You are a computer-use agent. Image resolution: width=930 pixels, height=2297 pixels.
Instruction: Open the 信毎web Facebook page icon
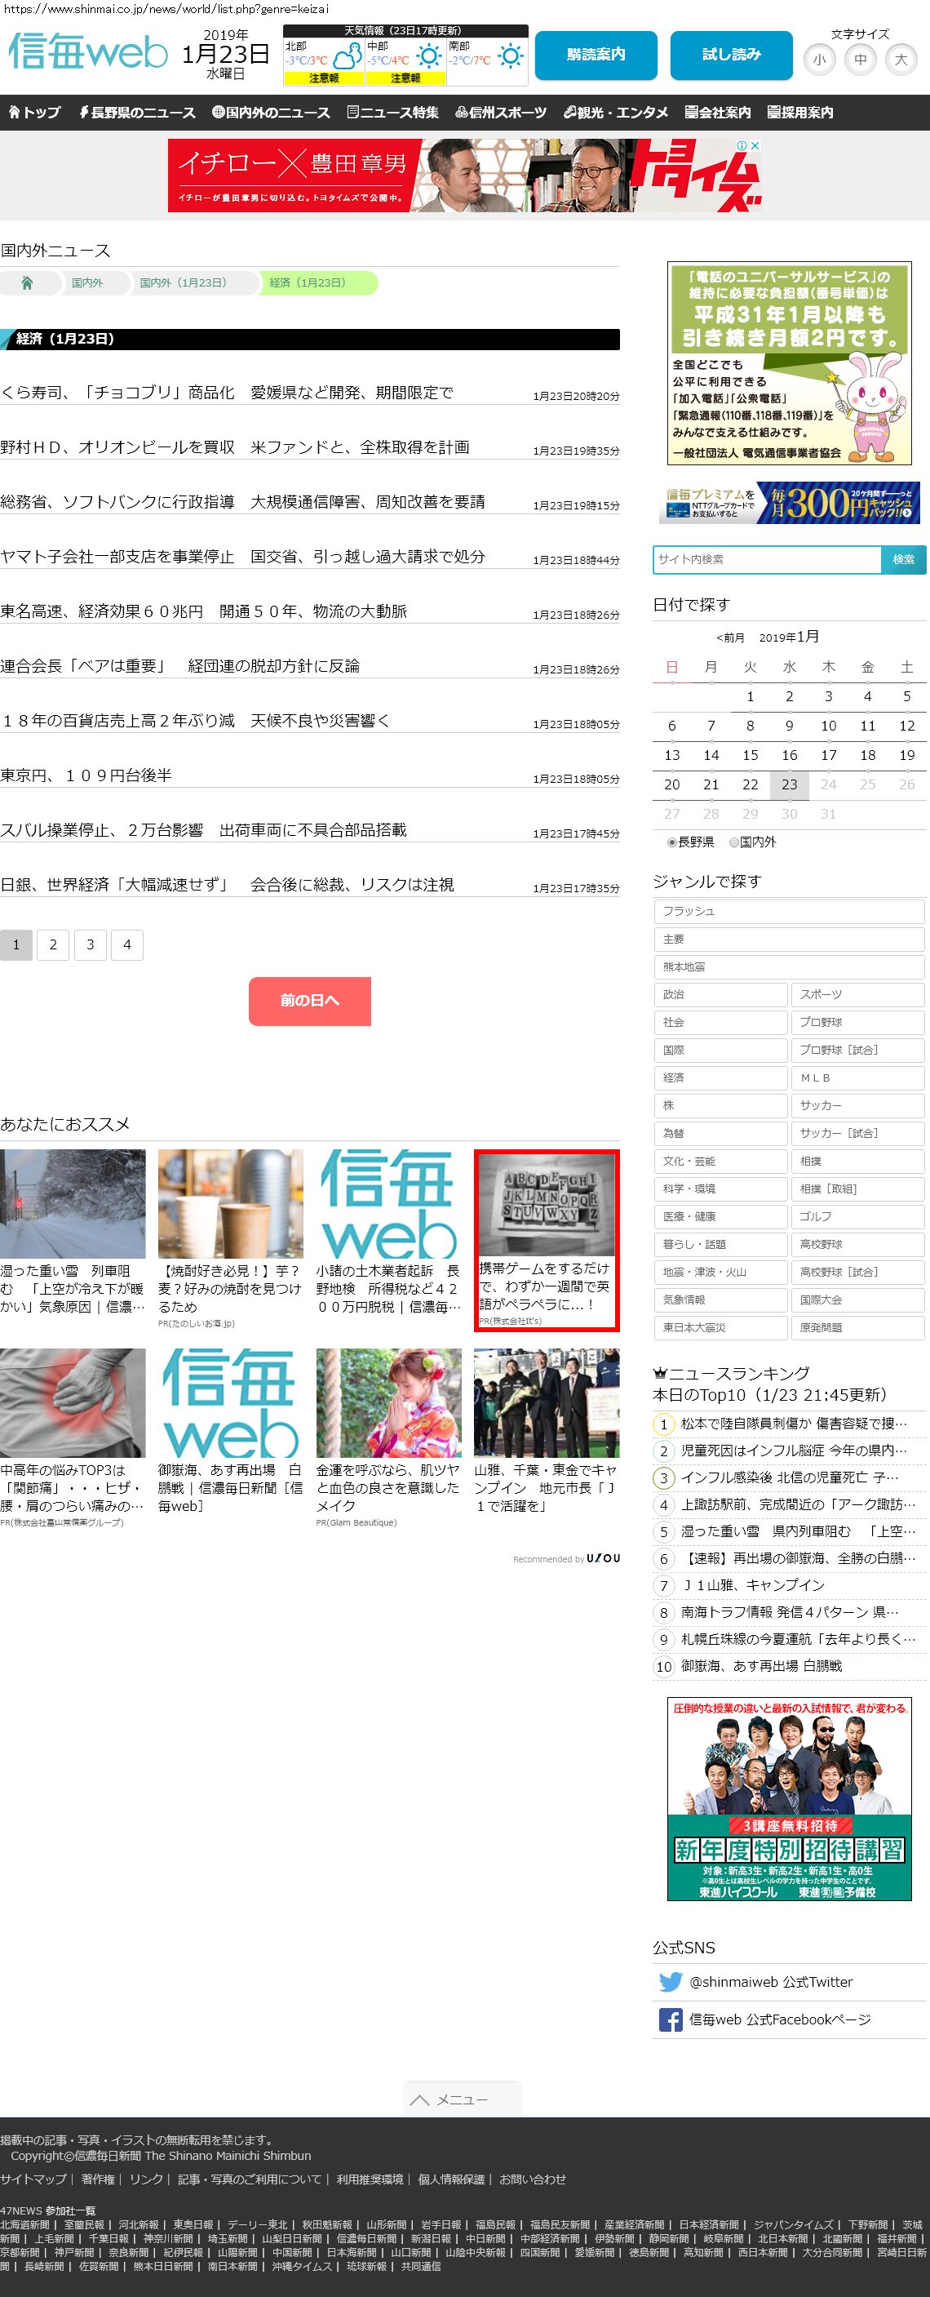coord(670,2019)
